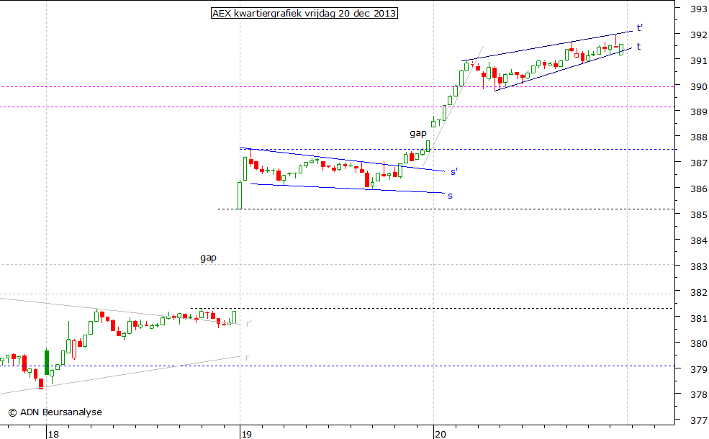Click the date label 18 on the time axis
Image resolution: width=709 pixels, height=439 pixels.
point(53,435)
